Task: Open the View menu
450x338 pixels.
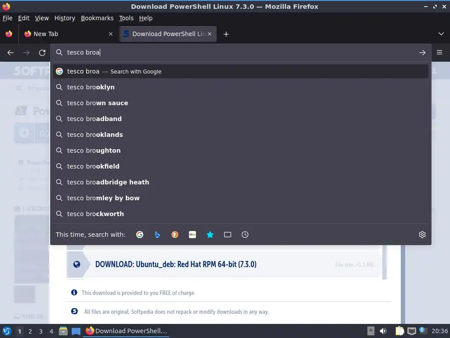Action: 42,18
